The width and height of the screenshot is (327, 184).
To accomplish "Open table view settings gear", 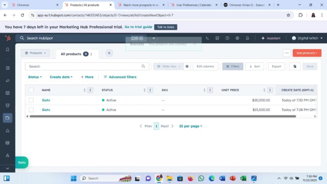I will [x=187, y=66].
